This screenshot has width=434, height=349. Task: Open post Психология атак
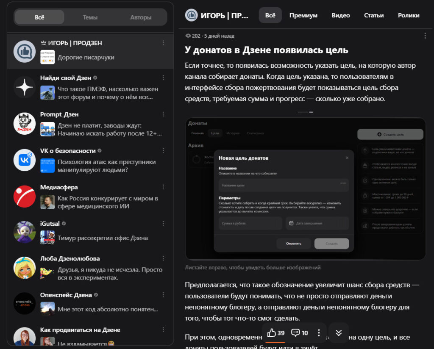tap(106, 166)
